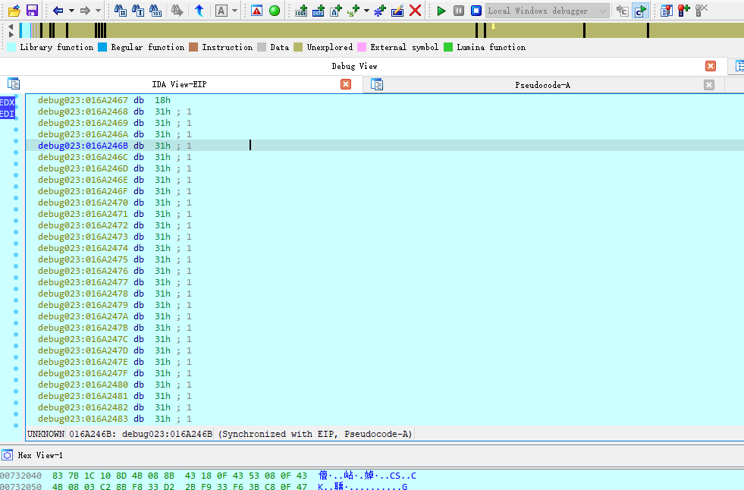Click the UNKNOWN status text in IDA view
Image resolution: width=744 pixels, height=490 pixels.
point(46,434)
